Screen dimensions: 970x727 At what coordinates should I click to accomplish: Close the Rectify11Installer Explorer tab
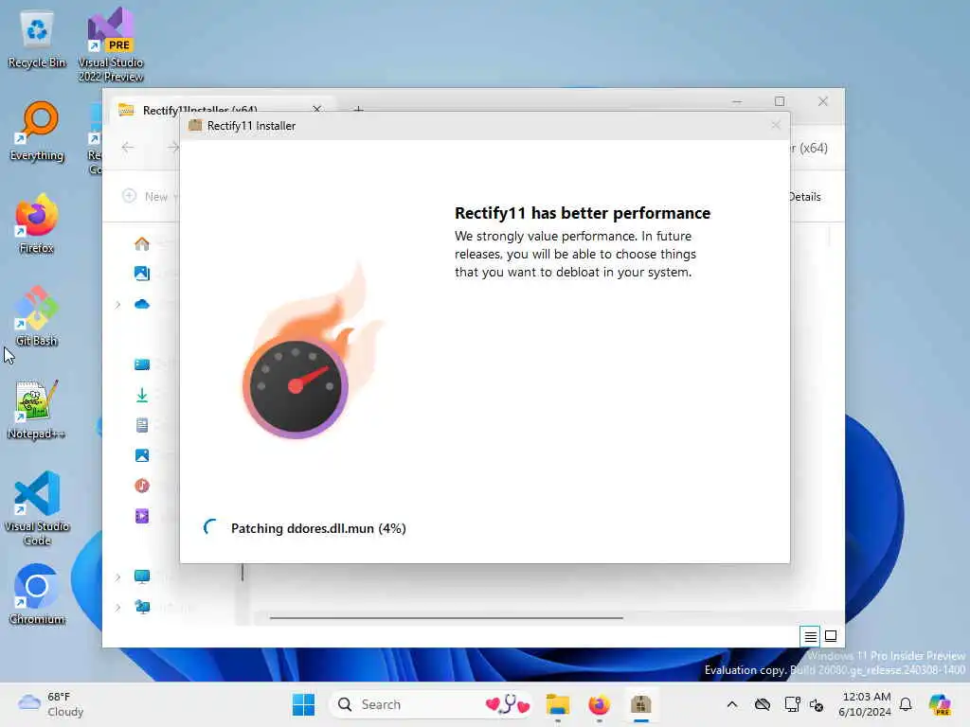316,109
